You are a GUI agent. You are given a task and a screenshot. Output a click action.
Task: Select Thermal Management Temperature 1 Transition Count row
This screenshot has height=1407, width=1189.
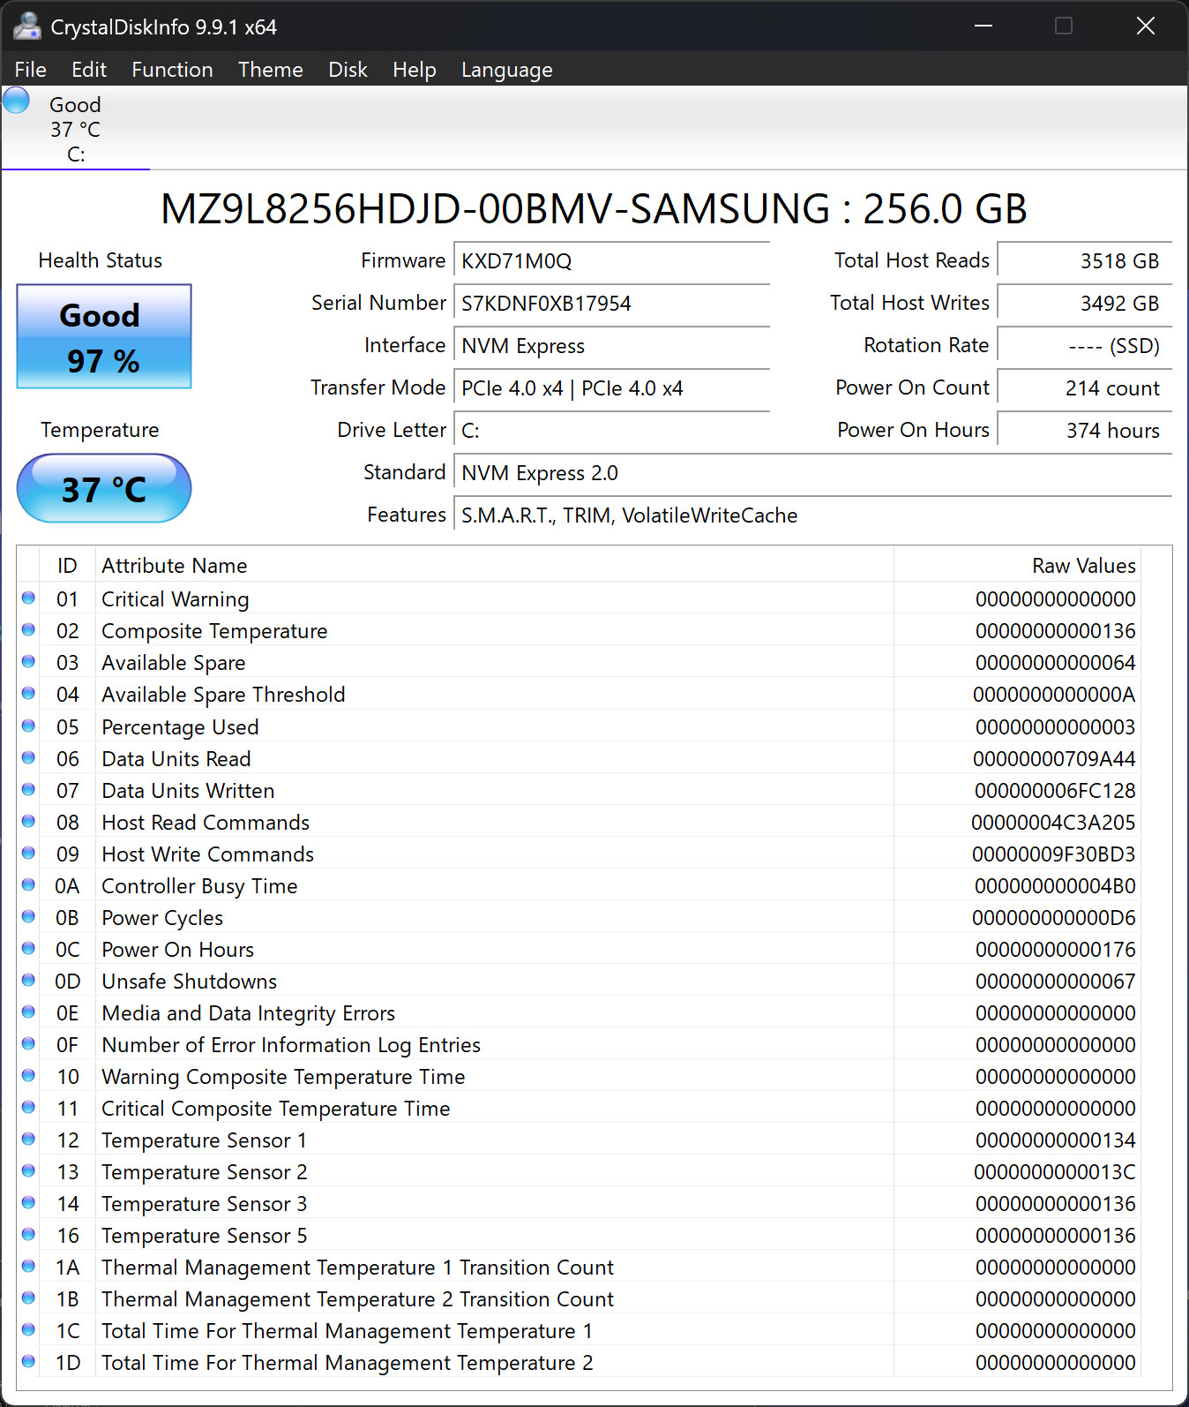point(580,1268)
